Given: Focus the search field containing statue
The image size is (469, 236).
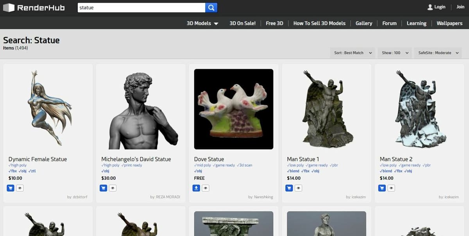Looking at the screenshot, I should pos(141,7).
